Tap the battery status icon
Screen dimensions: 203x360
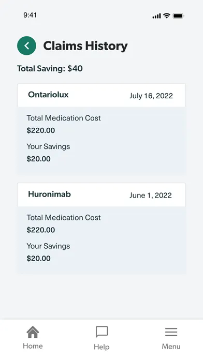click(x=178, y=16)
